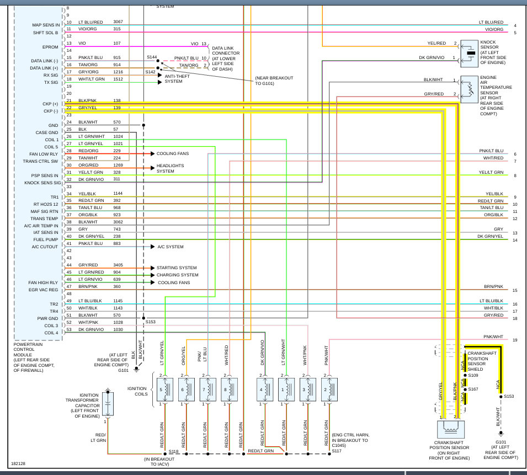
Task: Click the ignition coil 4 symbol
Action: (265, 389)
